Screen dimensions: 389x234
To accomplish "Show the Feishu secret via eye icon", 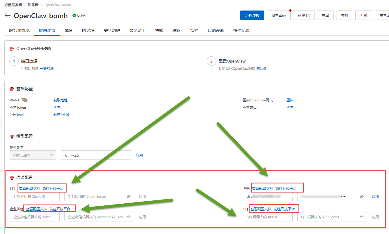I will 362,197.
